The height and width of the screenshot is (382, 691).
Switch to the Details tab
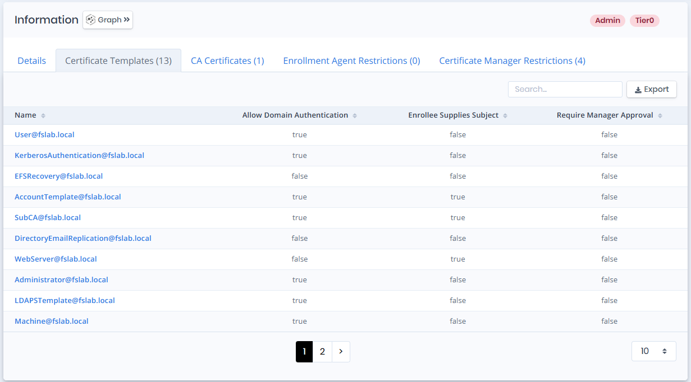(31, 60)
